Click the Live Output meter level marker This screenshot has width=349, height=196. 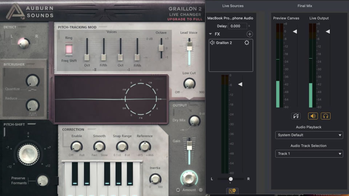point(328,32)
